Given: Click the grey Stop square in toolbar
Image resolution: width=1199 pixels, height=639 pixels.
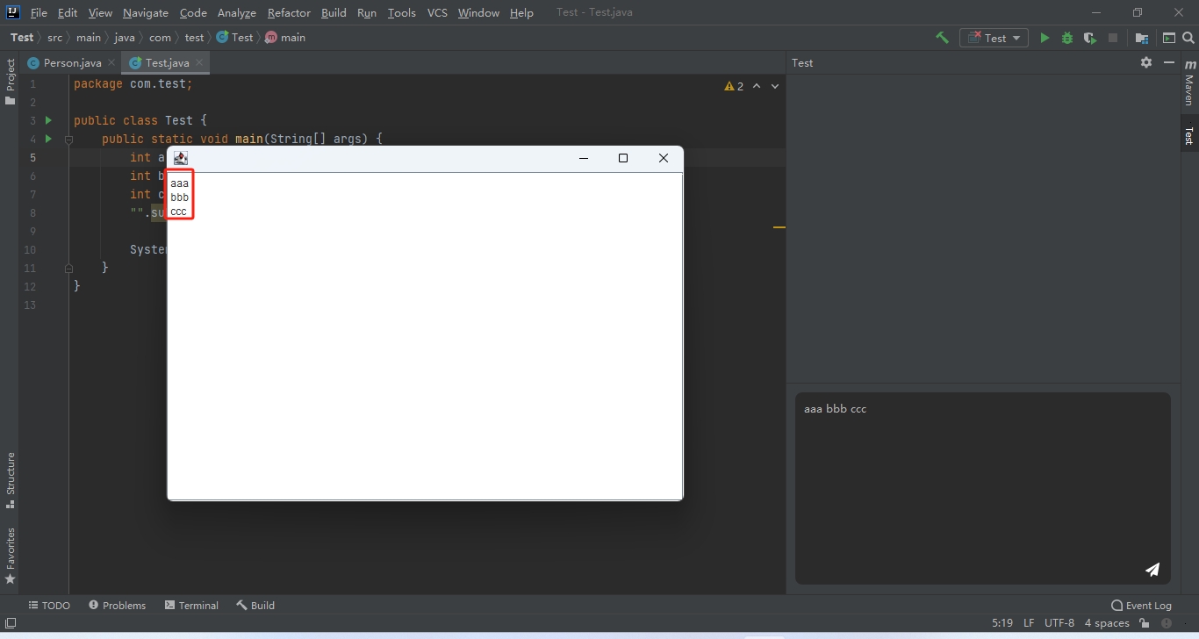Looking at the screenshot, I should pyautogui.click(x=1113, y=38).
